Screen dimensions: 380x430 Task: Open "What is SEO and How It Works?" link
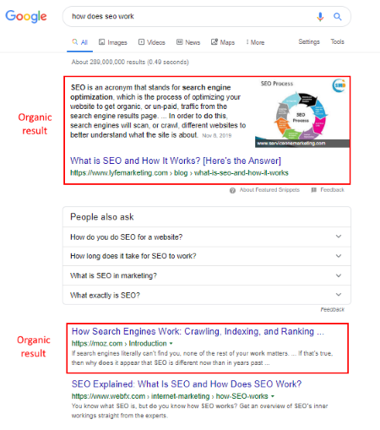[x=176, y=161]
